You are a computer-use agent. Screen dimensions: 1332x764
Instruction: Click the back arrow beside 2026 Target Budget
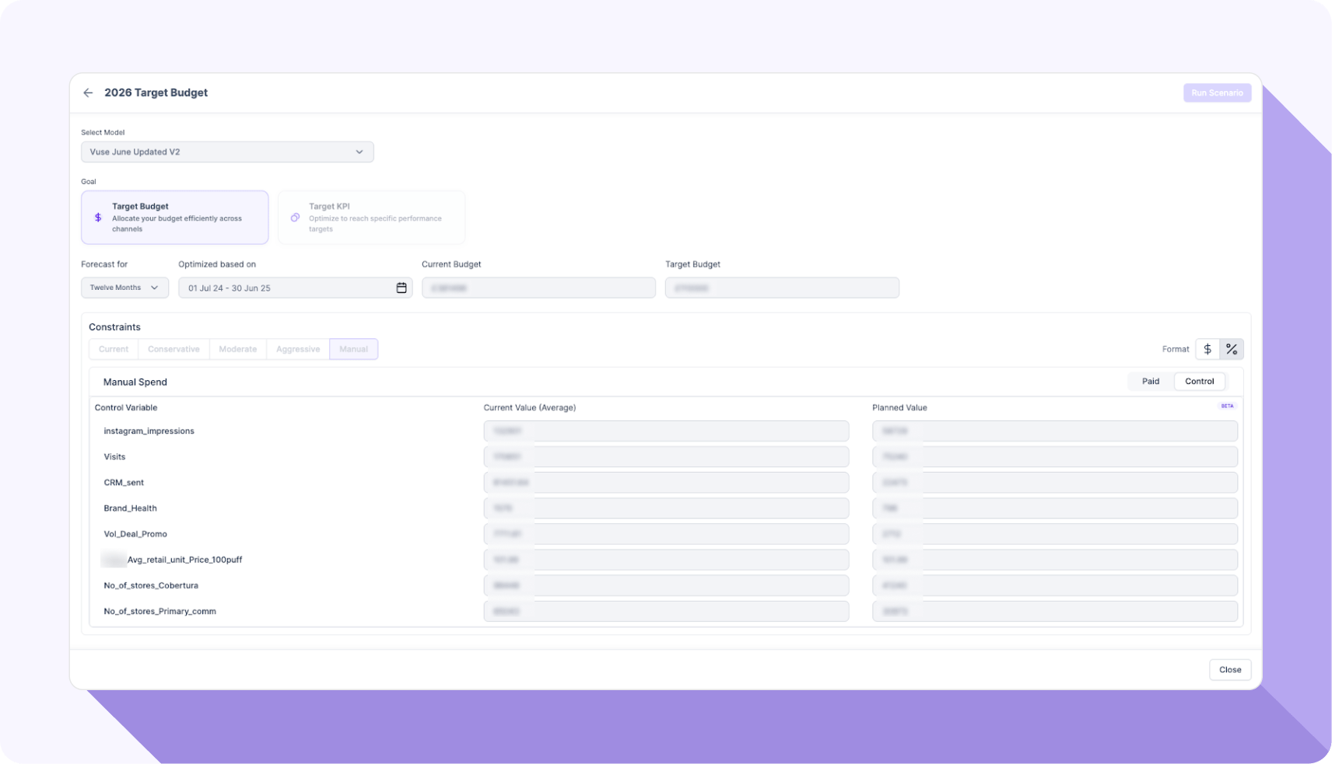(88, 92)
